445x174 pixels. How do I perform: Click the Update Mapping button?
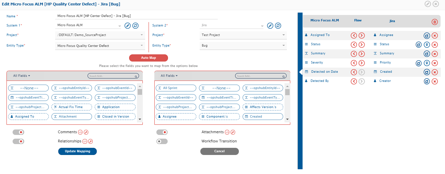point(77,151)
